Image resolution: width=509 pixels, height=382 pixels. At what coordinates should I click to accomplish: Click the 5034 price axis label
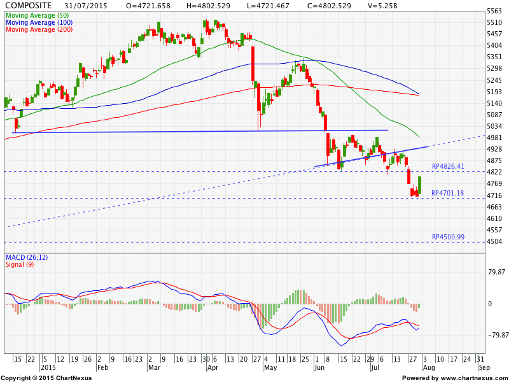494,126
